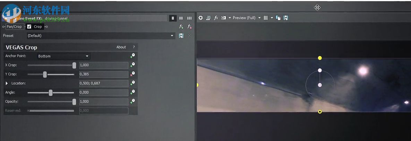Click the X Crop slider handle

(74, 65)
